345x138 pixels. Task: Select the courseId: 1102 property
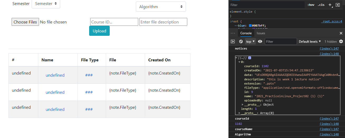(256, 66)
